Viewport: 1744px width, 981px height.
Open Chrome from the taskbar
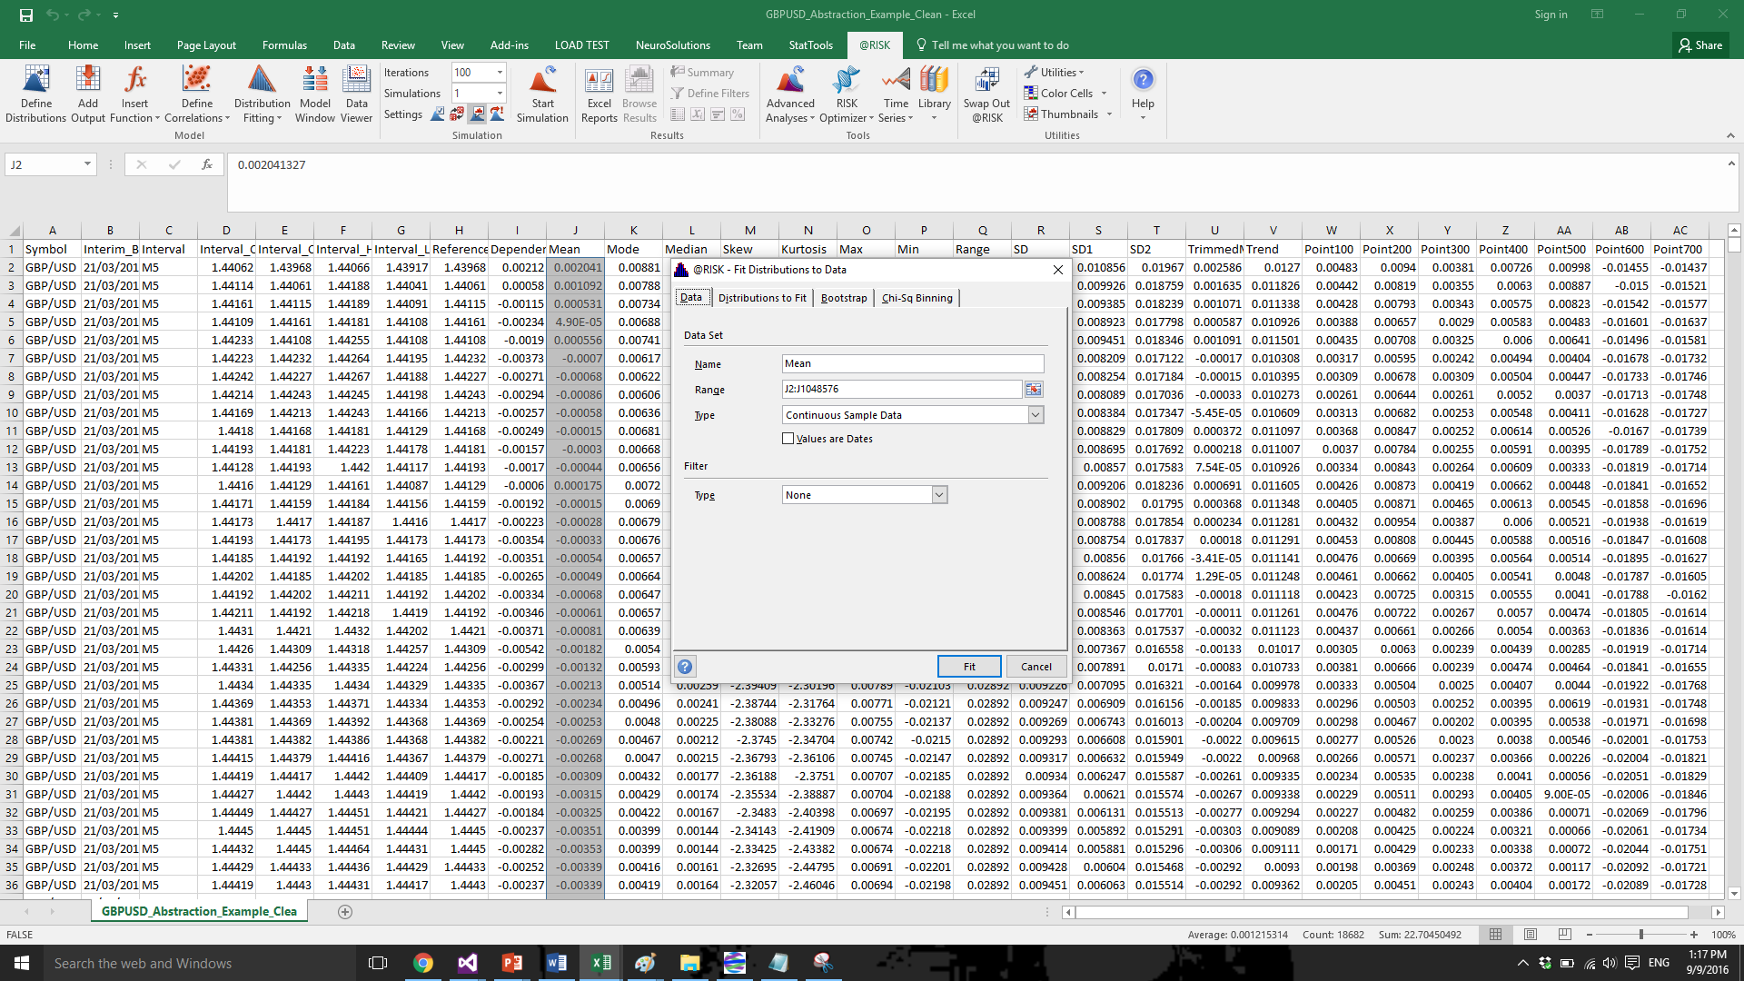pyautogui.click(x=422, y=963)
